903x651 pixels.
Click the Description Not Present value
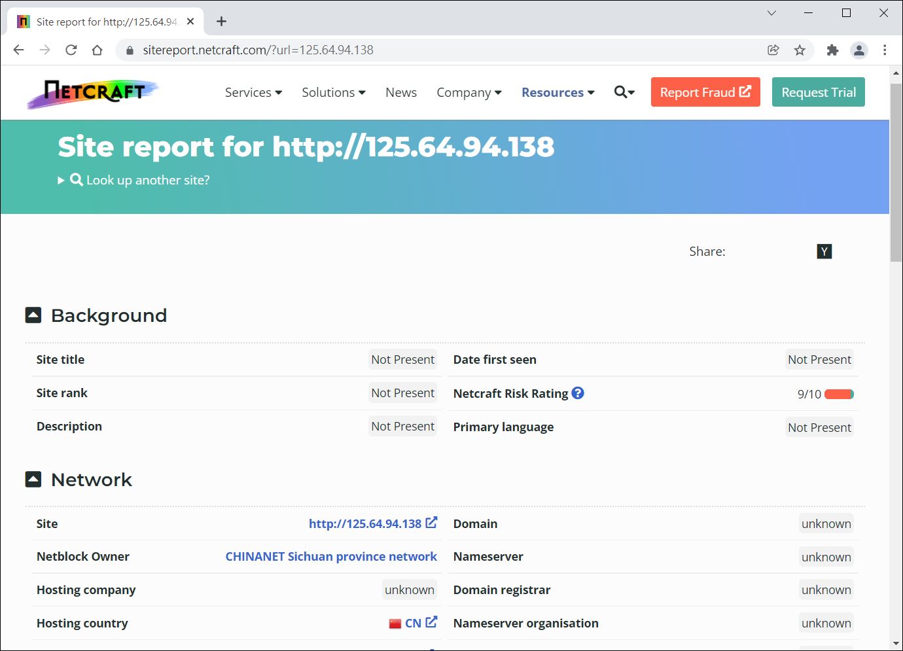[402, 426]
